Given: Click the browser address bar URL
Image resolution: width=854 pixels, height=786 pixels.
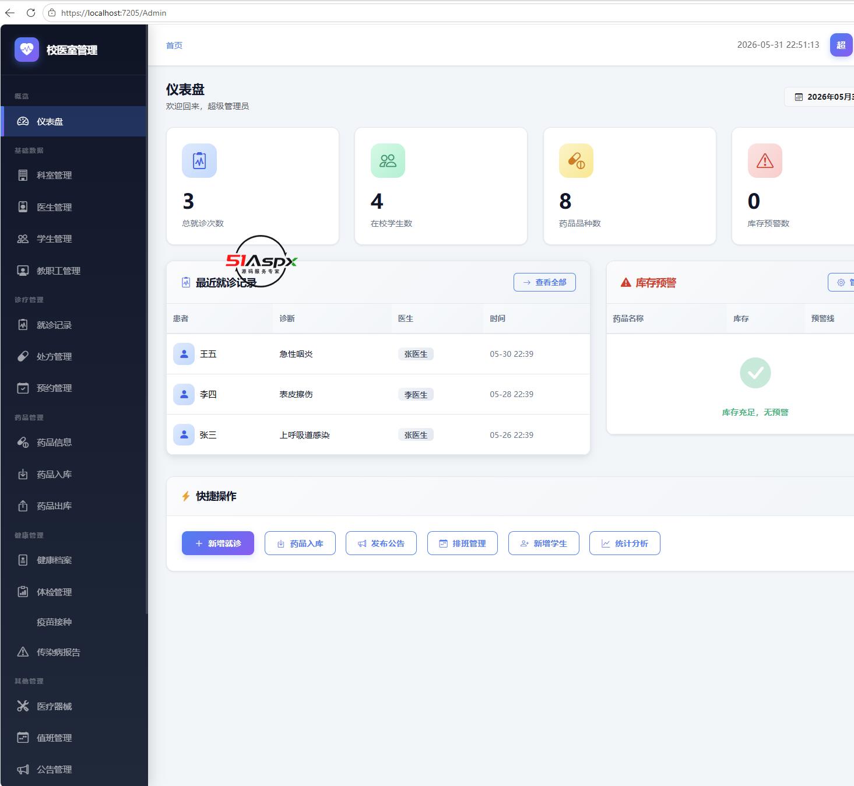Looking at the screenshot, I should pyautogui.click(x=114, y=13).
